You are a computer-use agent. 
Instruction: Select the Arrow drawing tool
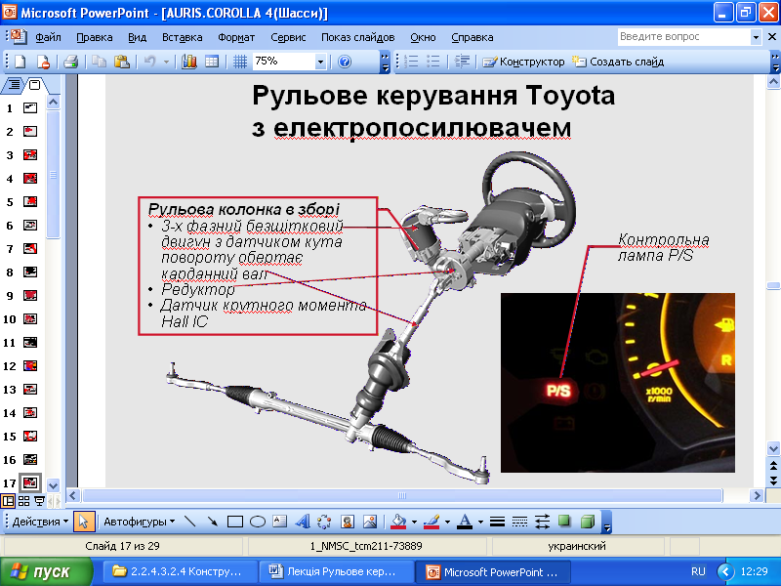212,522
